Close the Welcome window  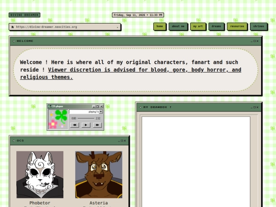[x=257, y=41]
